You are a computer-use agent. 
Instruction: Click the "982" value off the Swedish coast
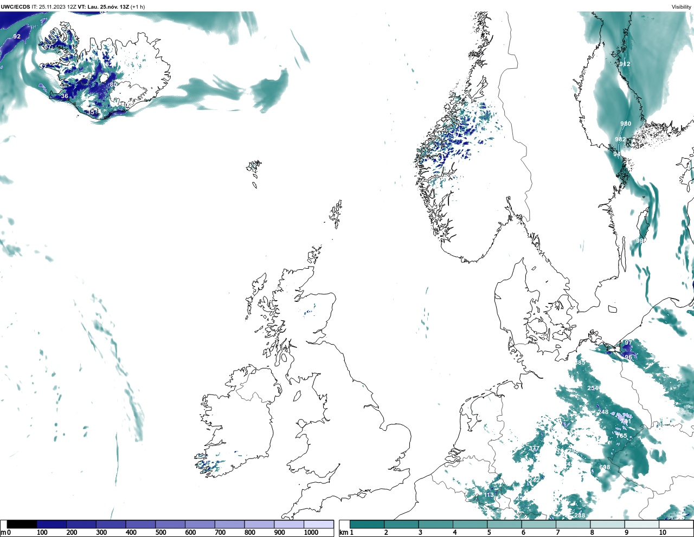[620, 139]
